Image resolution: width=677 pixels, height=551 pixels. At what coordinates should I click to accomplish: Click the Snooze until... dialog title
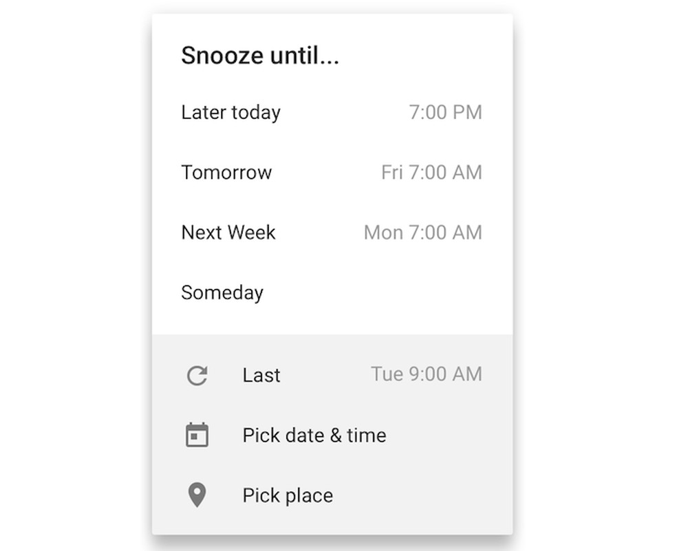click(x=260, y=56)
